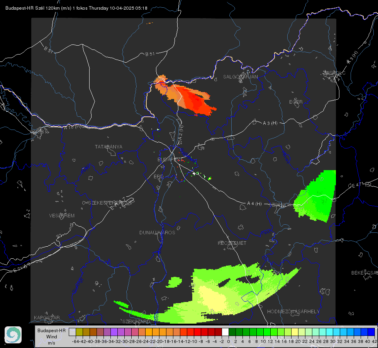This screenshot has width=378, height=348.
Task: Click the small isolated green blob west of the southern echo
Action: click(x=174, y=282)
